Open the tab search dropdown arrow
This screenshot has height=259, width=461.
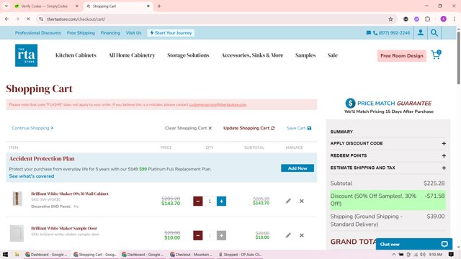click(6, 6)
